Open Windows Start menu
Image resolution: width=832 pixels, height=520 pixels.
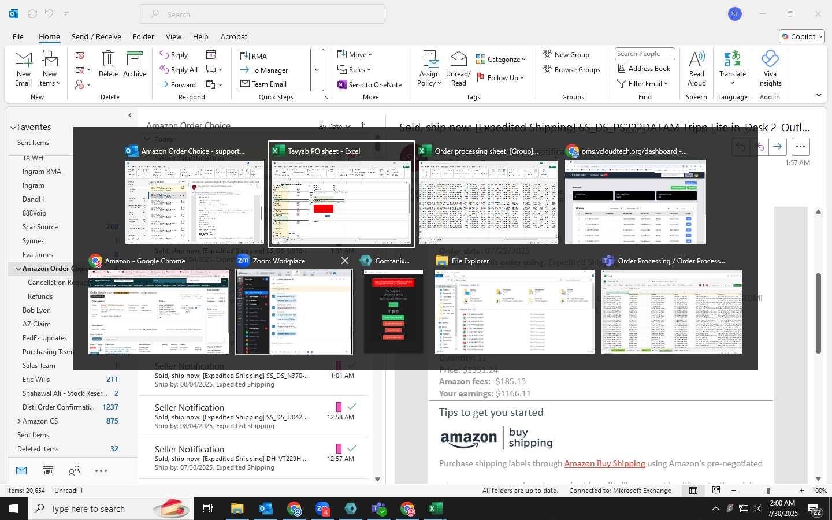tap(14, 508)
